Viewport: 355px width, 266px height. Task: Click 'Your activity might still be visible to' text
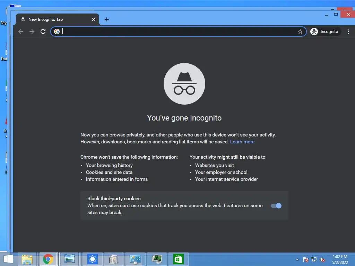pyautogui.click(x=228, y=157)
